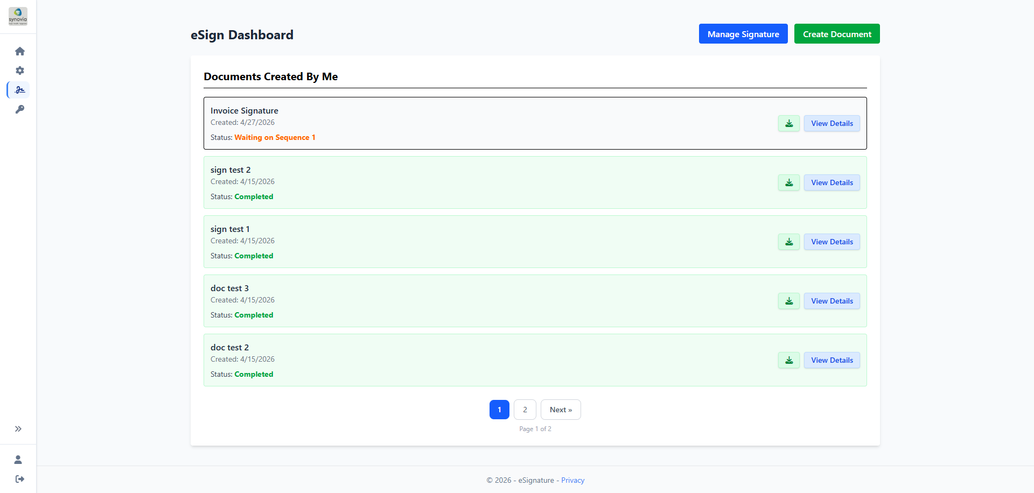
Task: Click the Create Document button
Action: point(837,34)
